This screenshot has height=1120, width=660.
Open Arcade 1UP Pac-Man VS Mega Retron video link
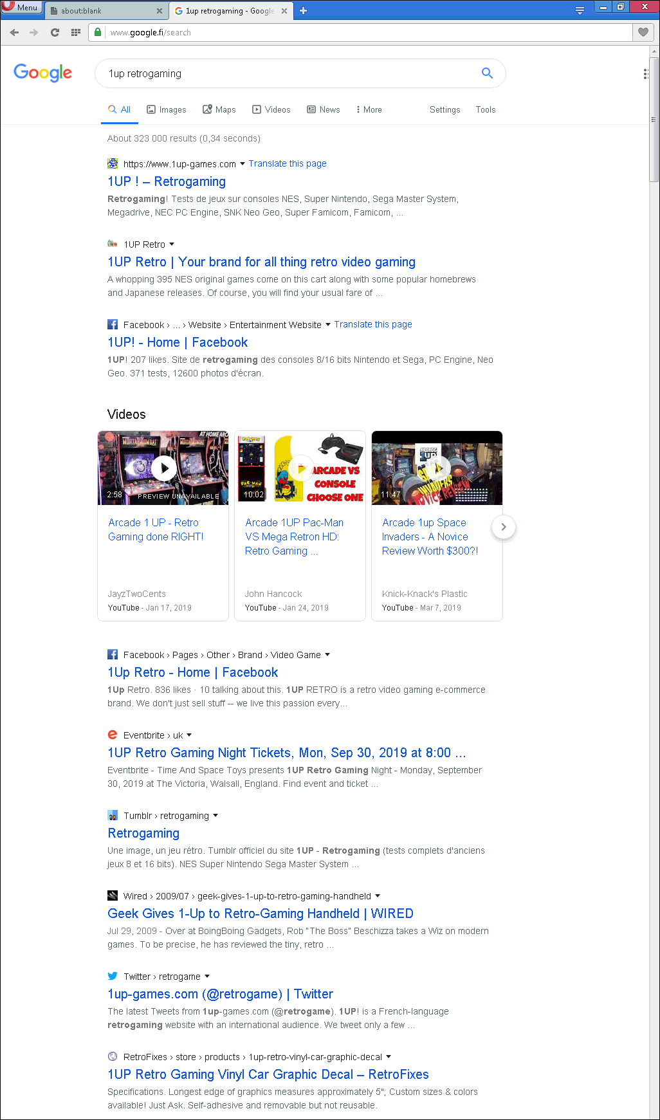(294, 537)
